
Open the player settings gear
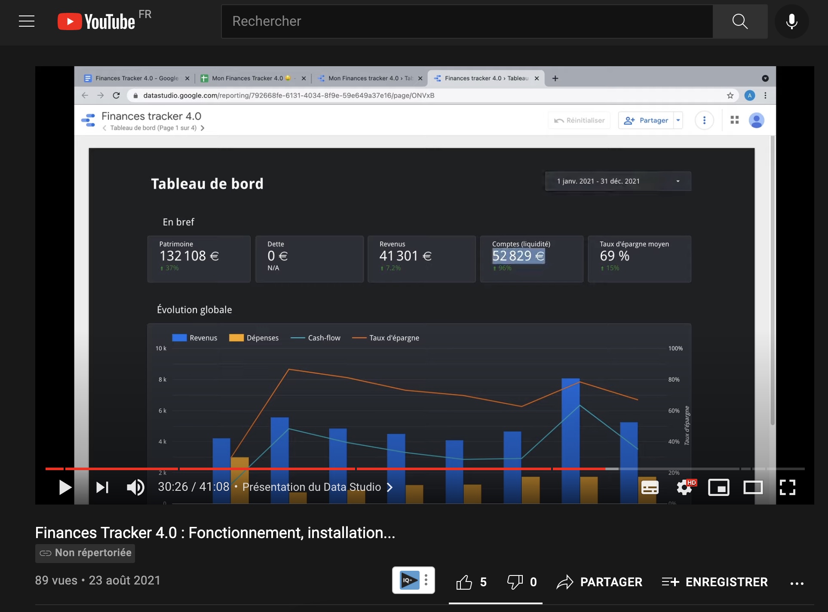684,487
